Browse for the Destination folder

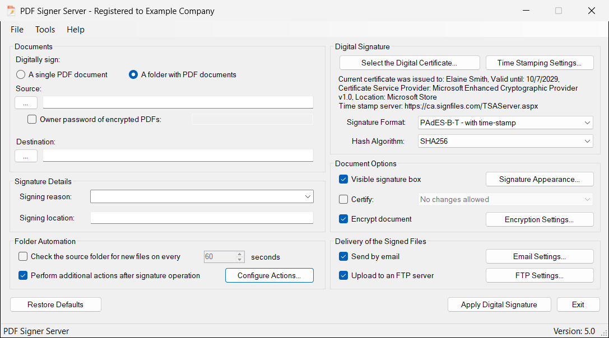26,156
